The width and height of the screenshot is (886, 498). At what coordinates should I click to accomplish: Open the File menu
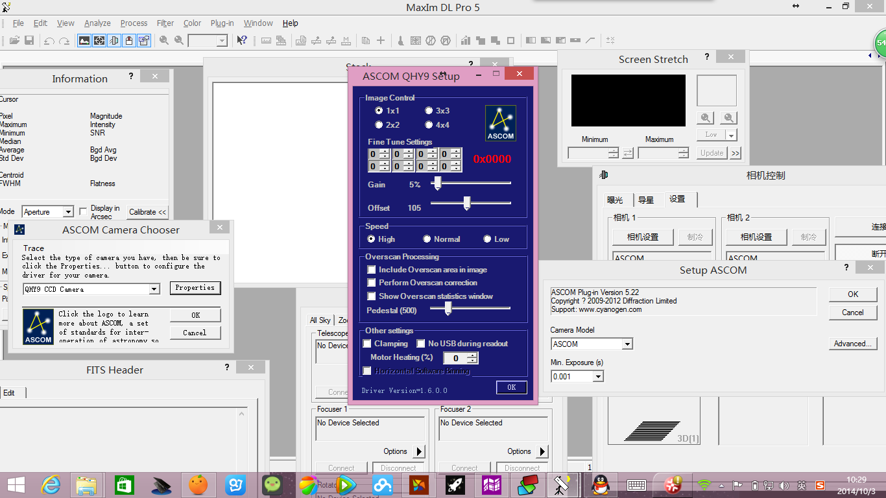(18, 23)
